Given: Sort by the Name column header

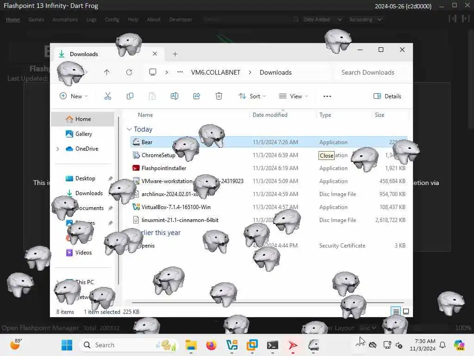Looking at the screenshot, I should (x=145, y=115).
